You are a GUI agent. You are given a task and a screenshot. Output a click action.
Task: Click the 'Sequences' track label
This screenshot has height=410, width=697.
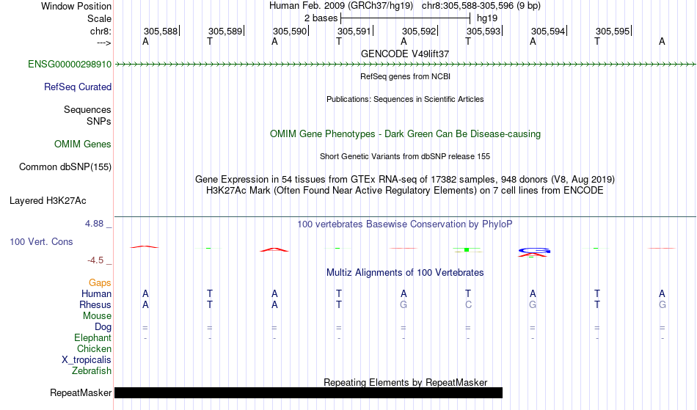pos(87,110)
